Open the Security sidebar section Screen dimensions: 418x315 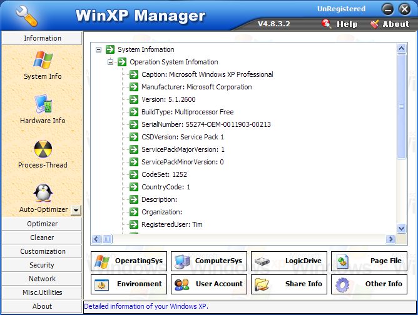(42, 265)
